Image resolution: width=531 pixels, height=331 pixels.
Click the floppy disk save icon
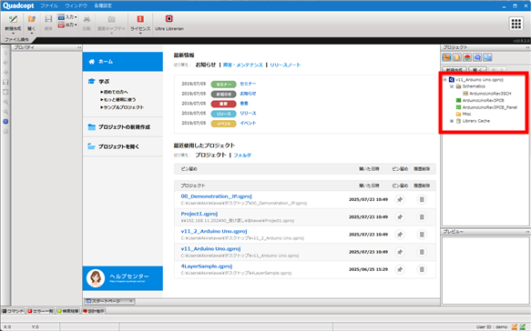(x=48, y=19)
